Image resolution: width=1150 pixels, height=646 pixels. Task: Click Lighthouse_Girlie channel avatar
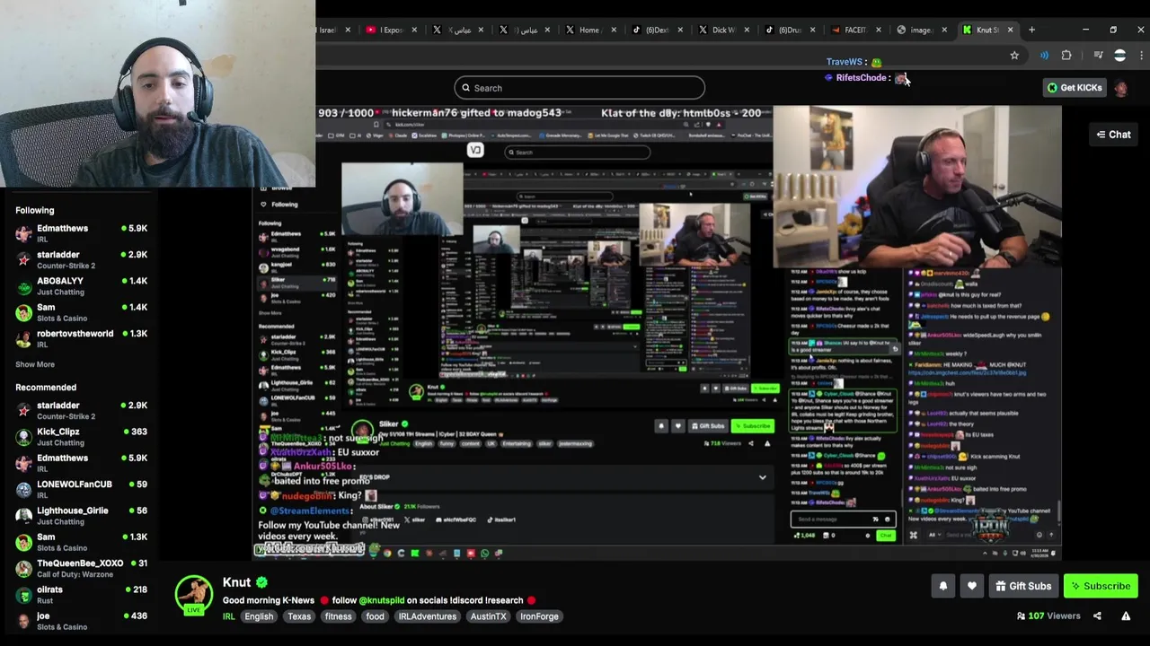tap(23, 516)
